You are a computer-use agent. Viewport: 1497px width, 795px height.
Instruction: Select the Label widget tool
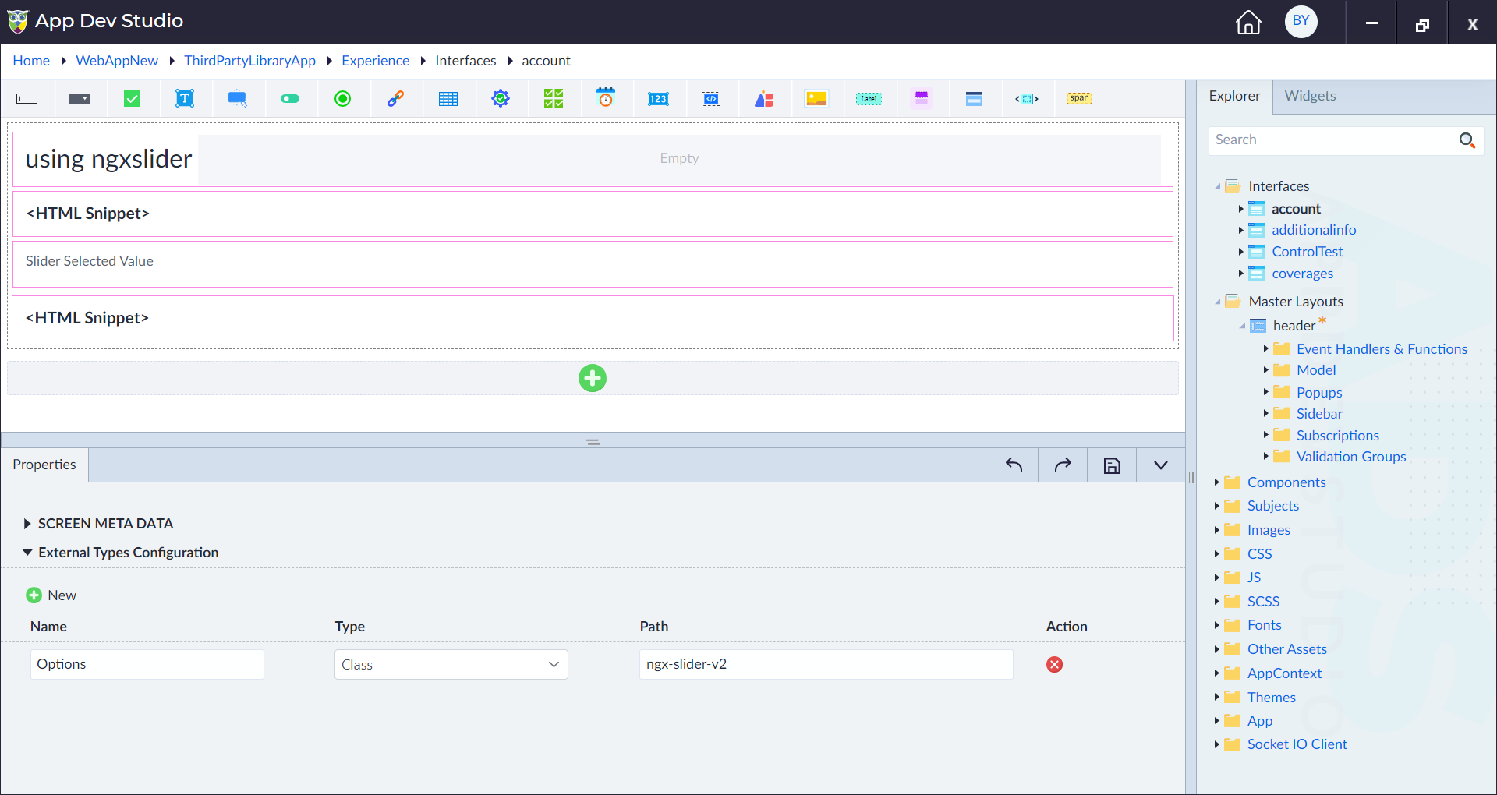point(869,99)
